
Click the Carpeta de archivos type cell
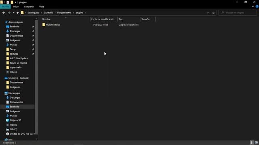coord(129,25)
